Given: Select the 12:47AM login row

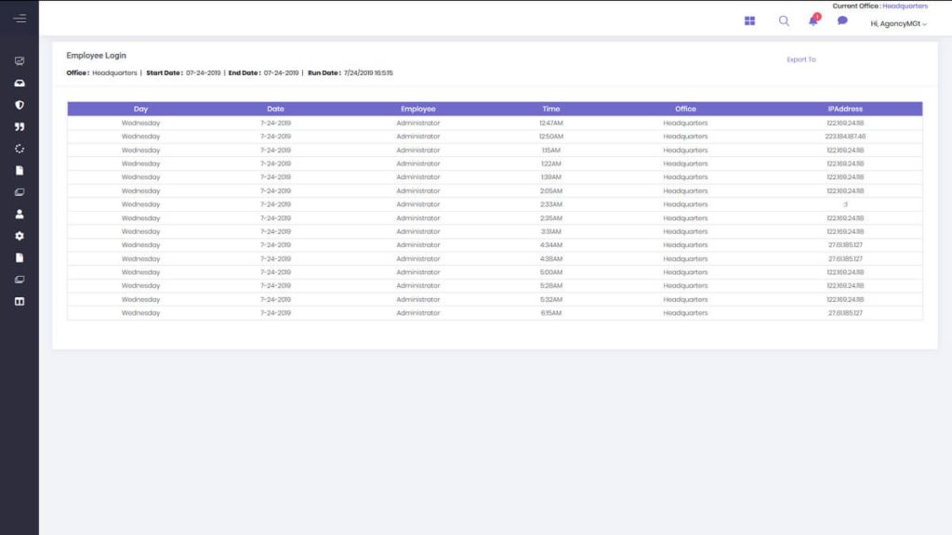Looking at the screenshot, I should (x=418, y=122).
